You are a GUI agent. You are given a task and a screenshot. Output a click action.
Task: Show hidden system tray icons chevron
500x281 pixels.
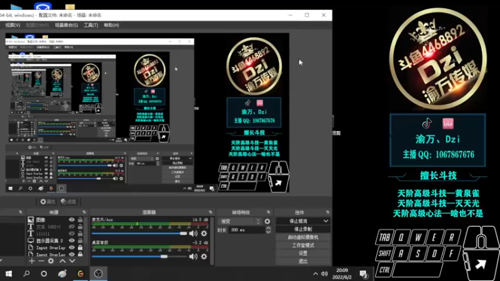point(316,274)
